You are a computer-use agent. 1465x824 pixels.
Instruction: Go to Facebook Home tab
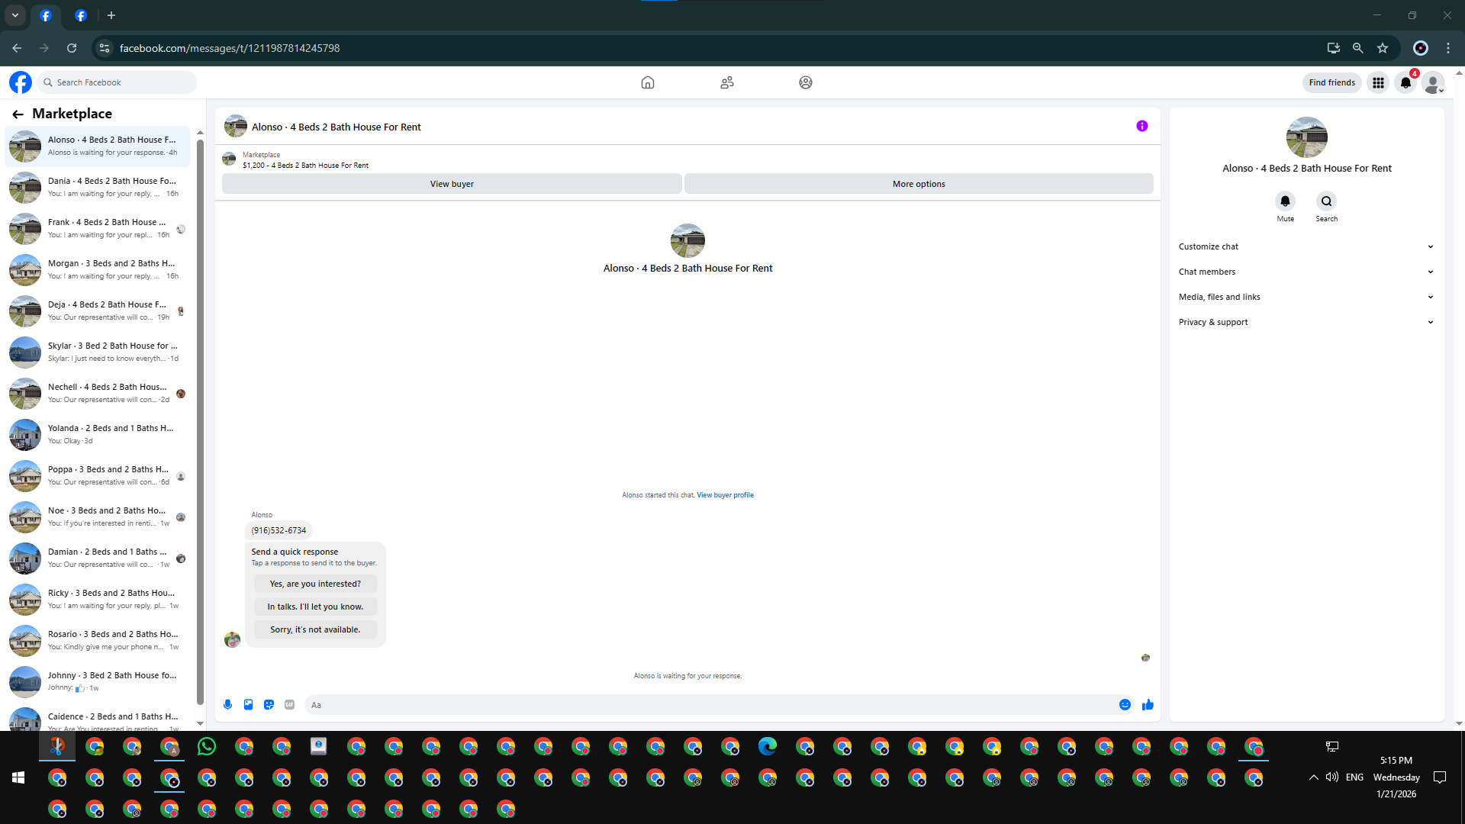point(647,82)
